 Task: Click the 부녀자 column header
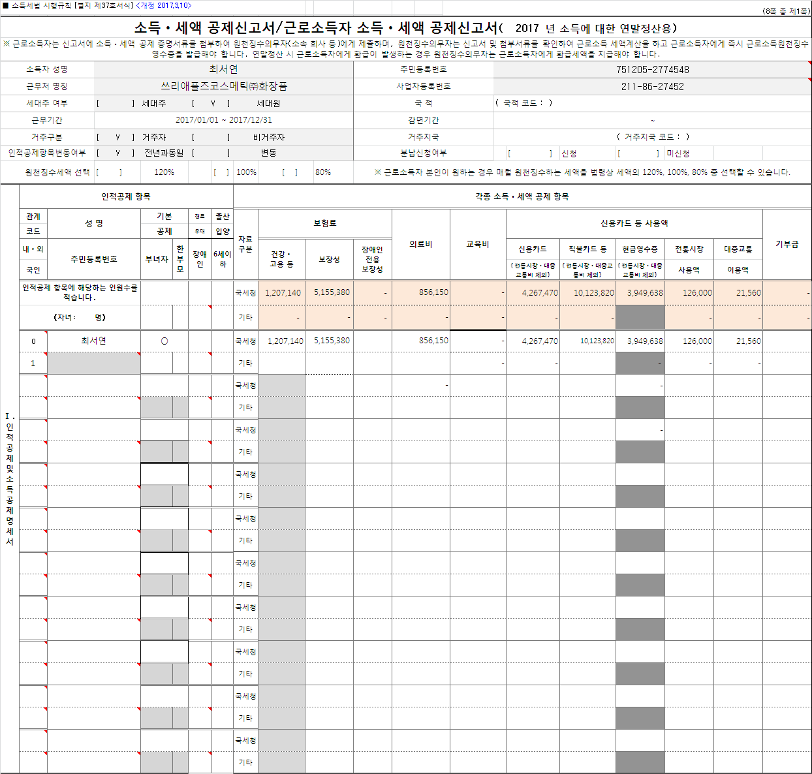coord(157,259)
